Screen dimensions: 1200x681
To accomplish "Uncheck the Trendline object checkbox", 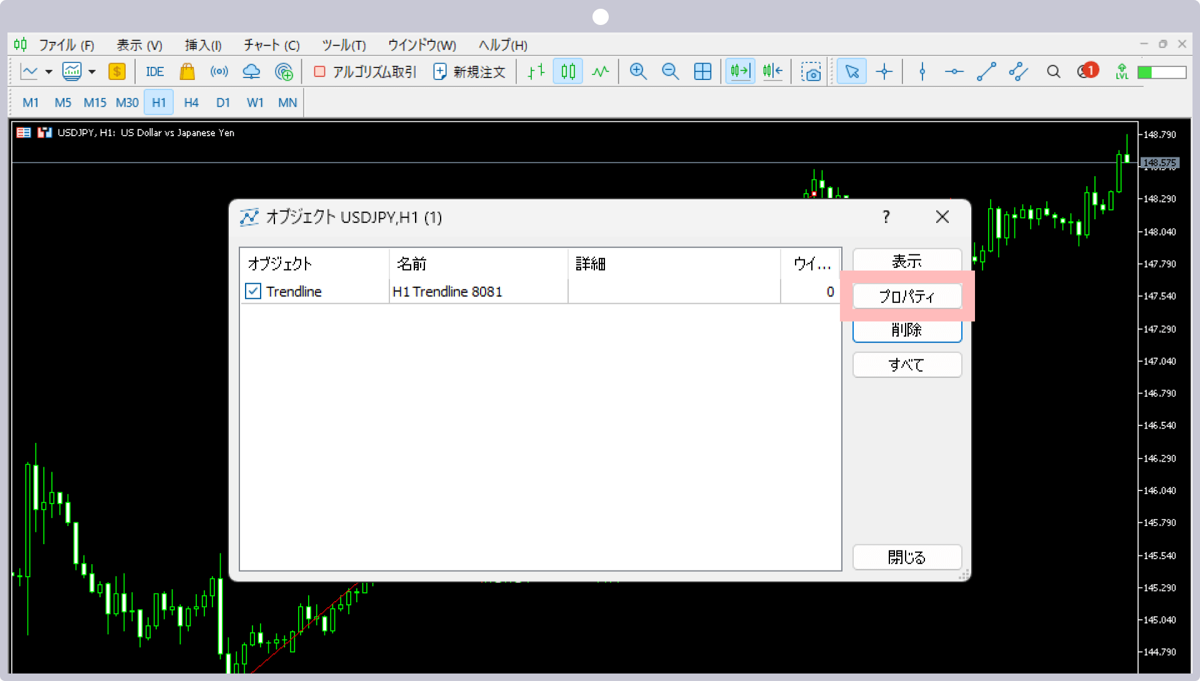I will pos(253,291).
